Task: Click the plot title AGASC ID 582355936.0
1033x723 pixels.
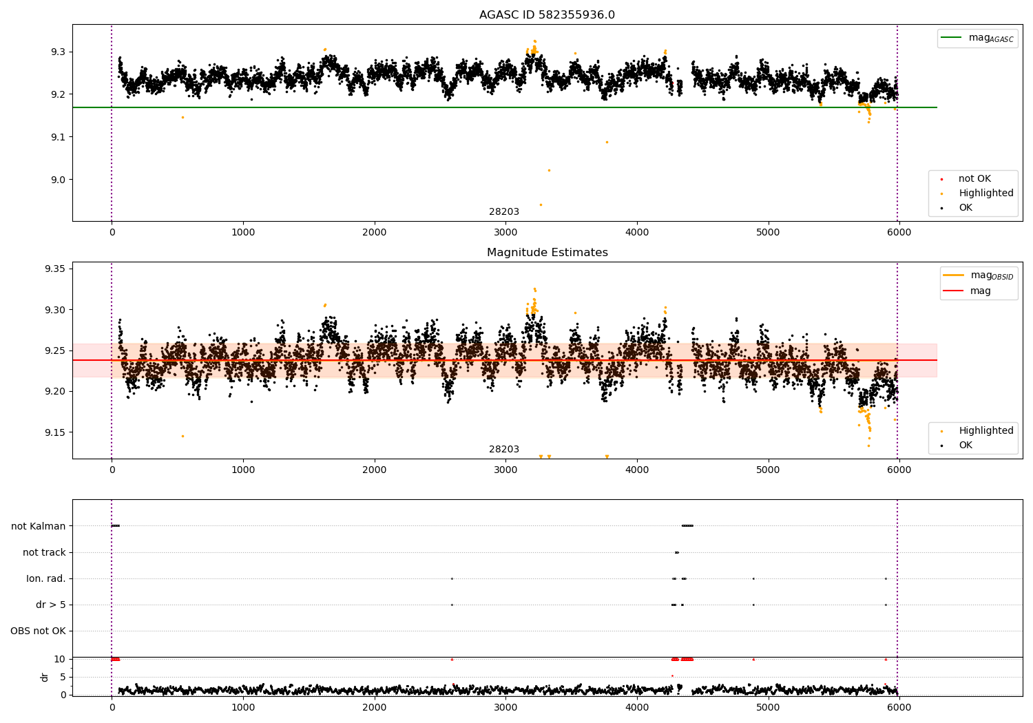Action: click(x=547, y=15)
